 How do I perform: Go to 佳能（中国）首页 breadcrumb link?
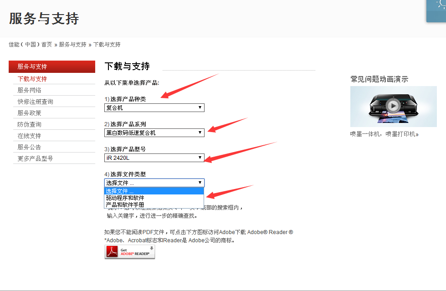(x=31, y=44)
